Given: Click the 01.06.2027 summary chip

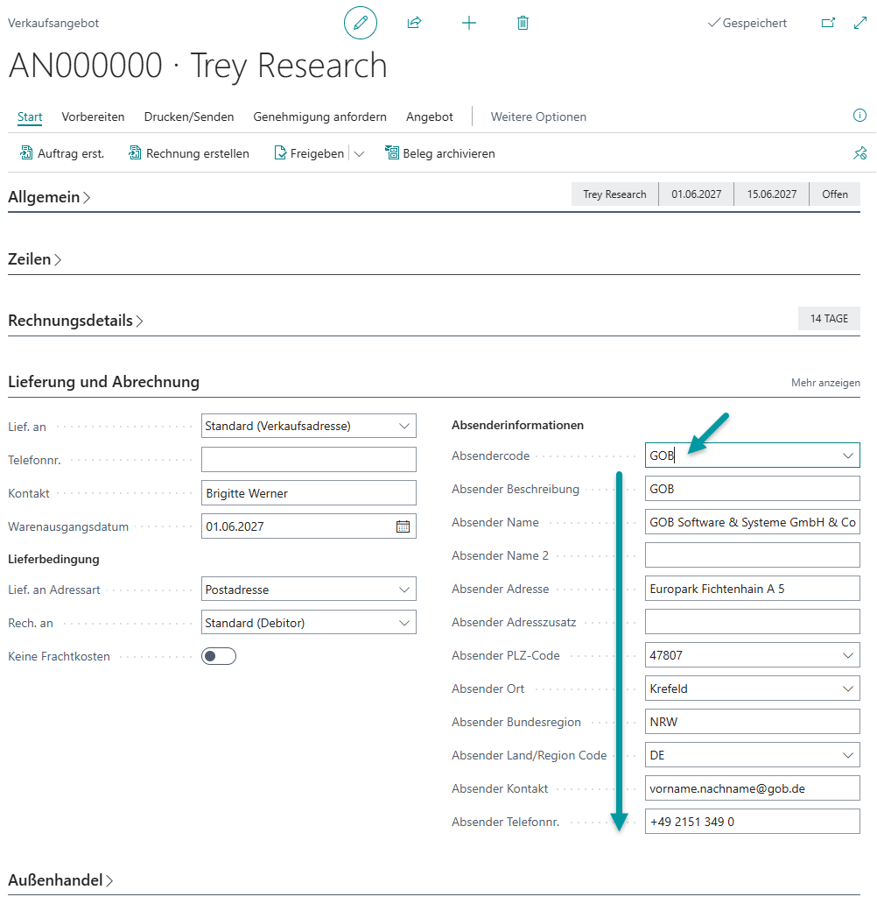Looking at the screenshot, I should [696, 194].
